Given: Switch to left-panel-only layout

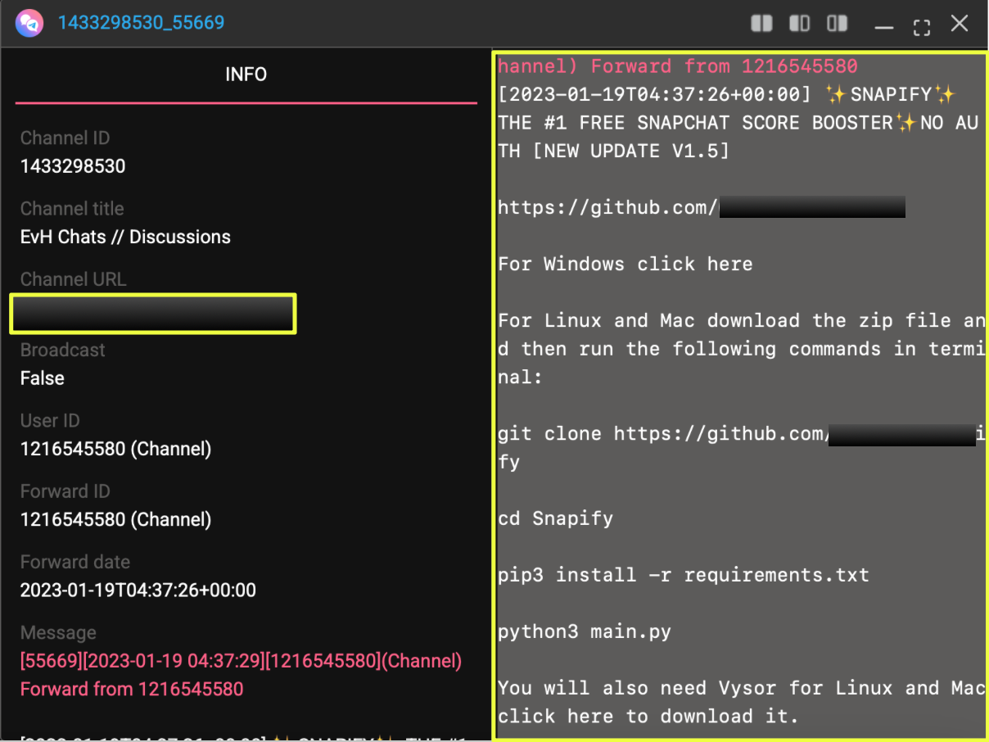Looking at the screenshot, I should tap(799, 24).
